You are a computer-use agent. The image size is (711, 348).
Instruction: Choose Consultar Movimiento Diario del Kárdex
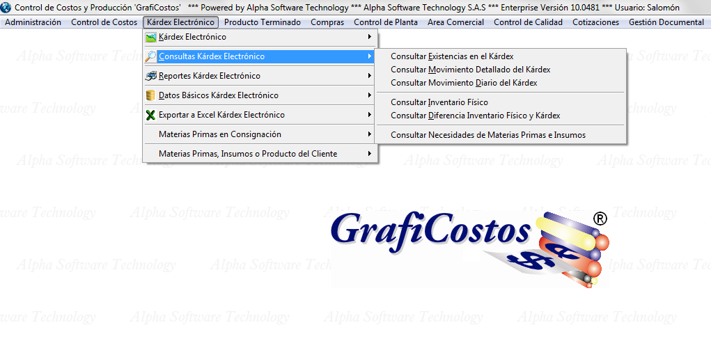click(x=464, y=83)
